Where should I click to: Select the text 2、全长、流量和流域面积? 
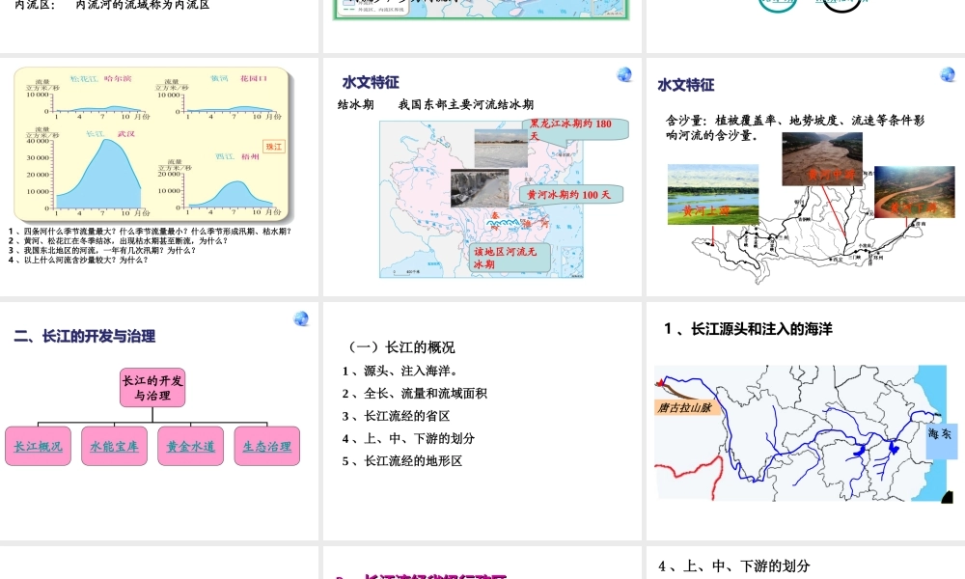pos(415,393)
